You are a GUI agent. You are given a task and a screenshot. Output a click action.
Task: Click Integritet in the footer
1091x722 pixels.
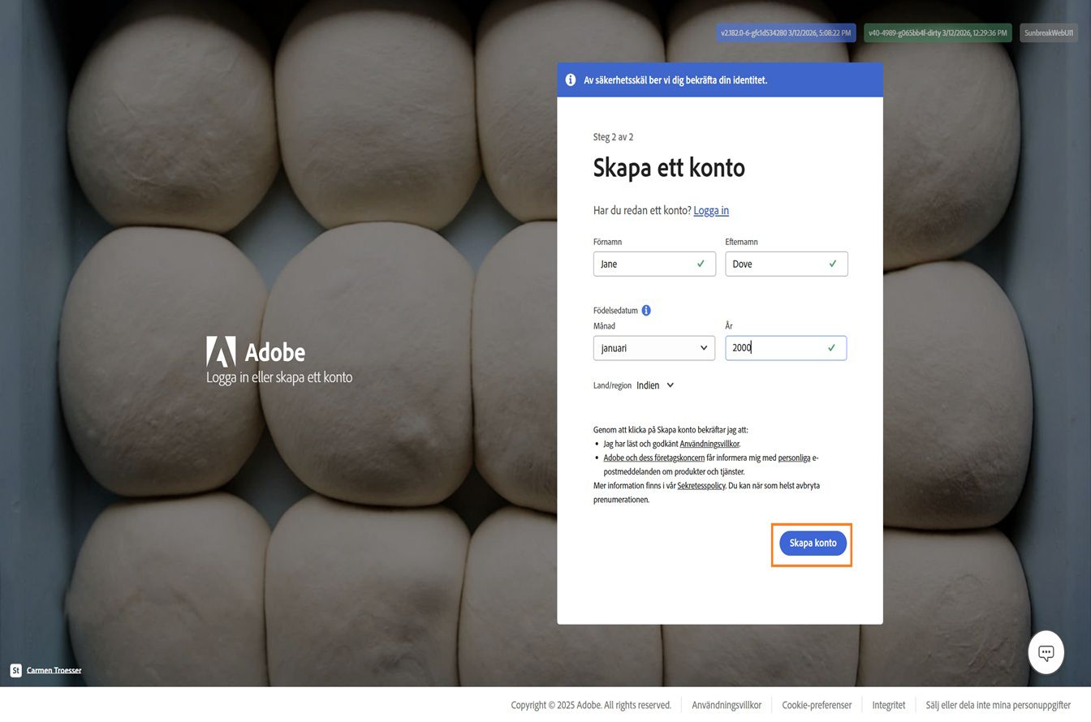pos(888,705)
